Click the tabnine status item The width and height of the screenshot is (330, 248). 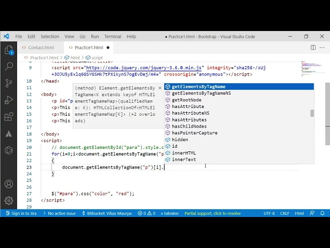tap(170, 213)
